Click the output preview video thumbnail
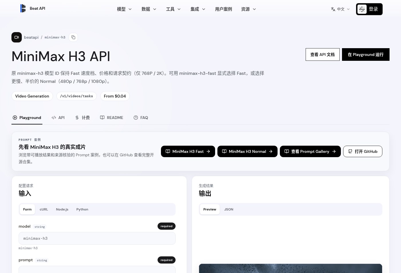The width and height of the screenshot is (401, 273). pos(290,268)
